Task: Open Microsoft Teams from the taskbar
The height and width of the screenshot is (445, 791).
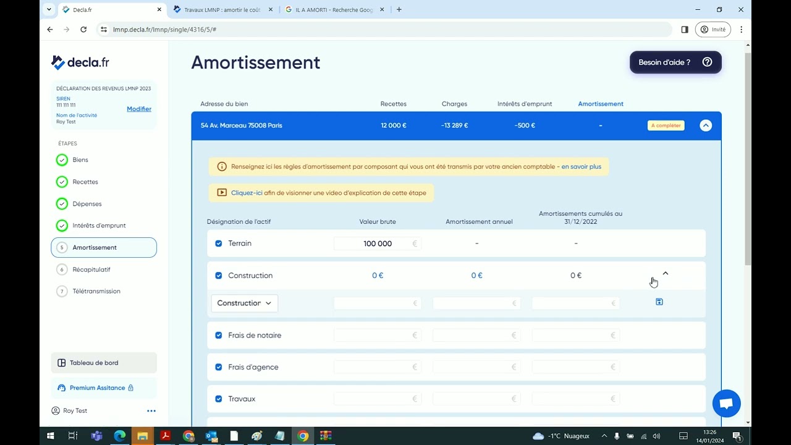Action: pyautogui.click(x=96, y=436)
